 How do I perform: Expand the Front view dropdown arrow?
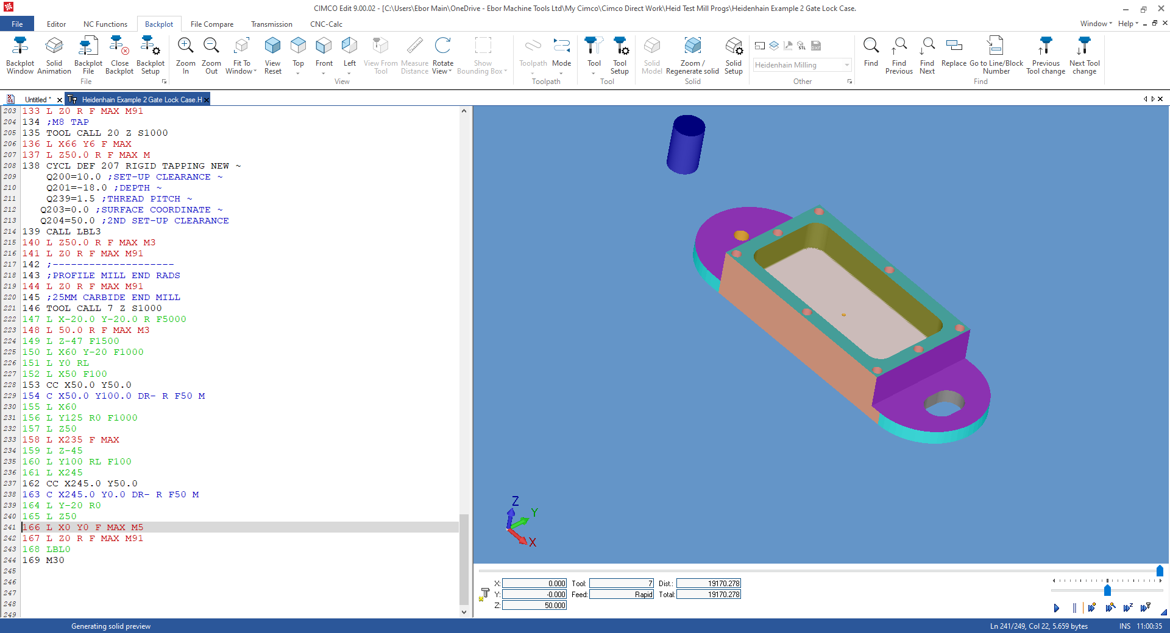(324, 73)
